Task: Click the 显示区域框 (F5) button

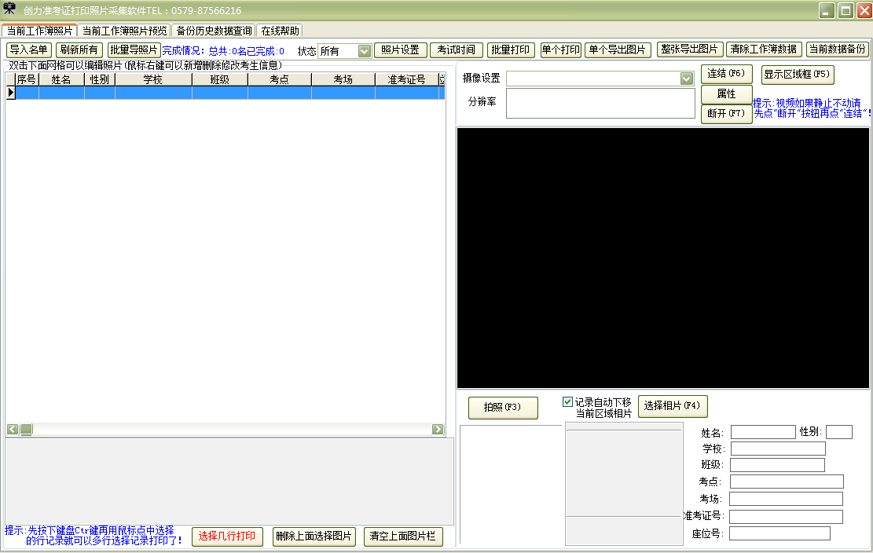Action: [x=798, y=75]
